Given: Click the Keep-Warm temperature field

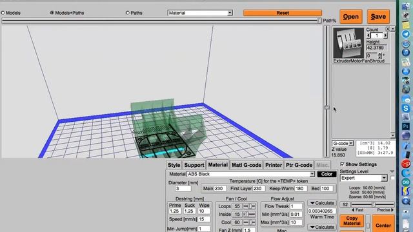Looking at the screenshot, I should 301,188.
